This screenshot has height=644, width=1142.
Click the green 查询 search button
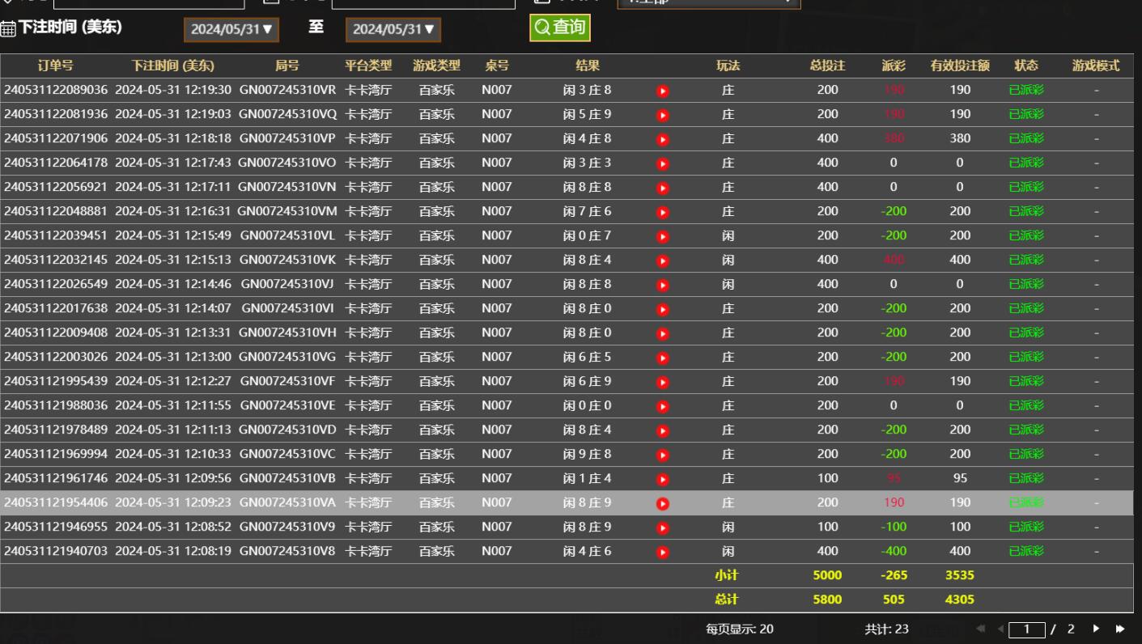560,28
